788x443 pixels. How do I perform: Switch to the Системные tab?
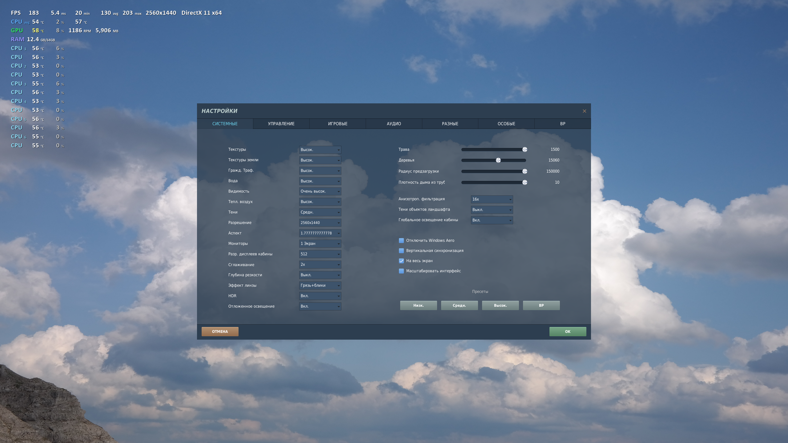225,124
